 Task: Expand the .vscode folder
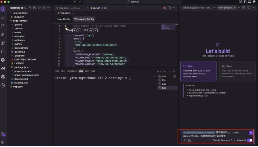pos(17,28)
